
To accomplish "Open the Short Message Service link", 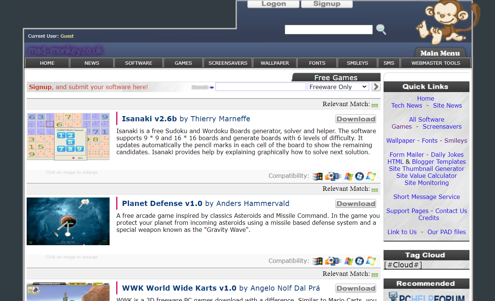I will click(427, 197).
